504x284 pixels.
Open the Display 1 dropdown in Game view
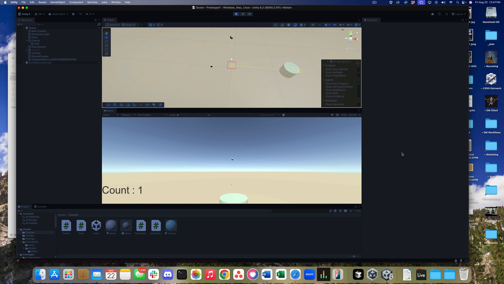point(128,115)
